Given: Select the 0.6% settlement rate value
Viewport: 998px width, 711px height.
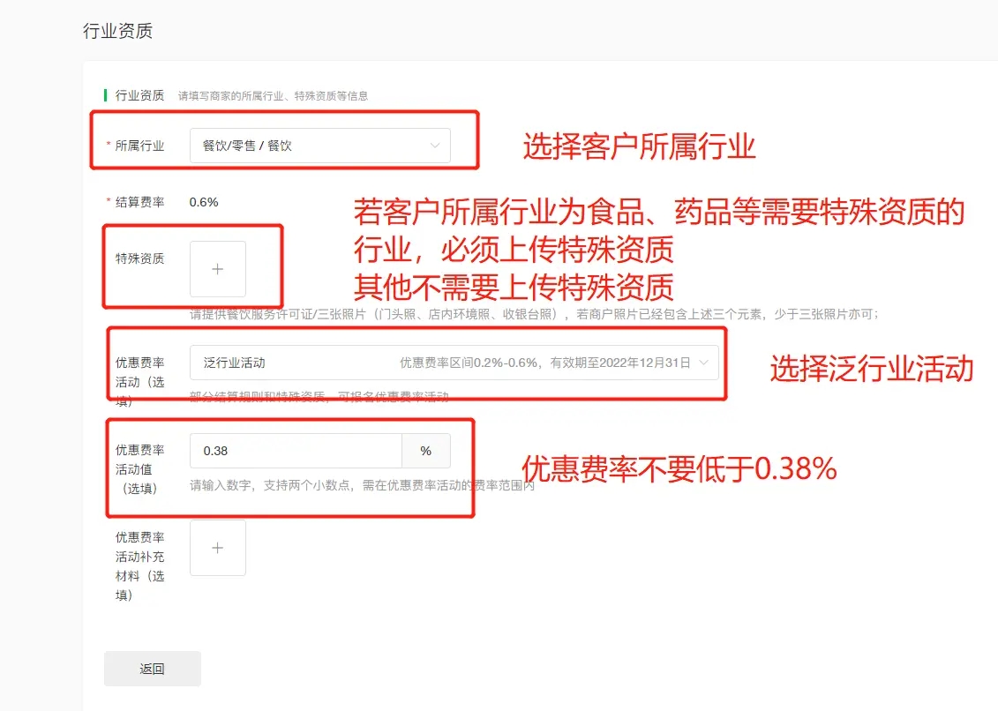Looking at the screenshot, I should coord(204,202).
